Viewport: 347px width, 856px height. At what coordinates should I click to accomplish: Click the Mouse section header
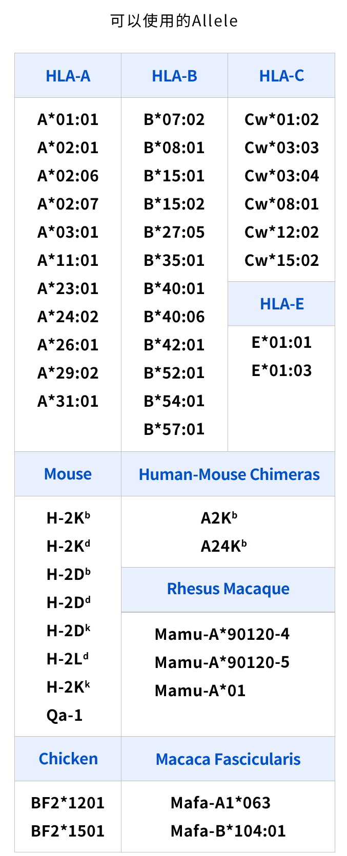click(x=68, y=474)
